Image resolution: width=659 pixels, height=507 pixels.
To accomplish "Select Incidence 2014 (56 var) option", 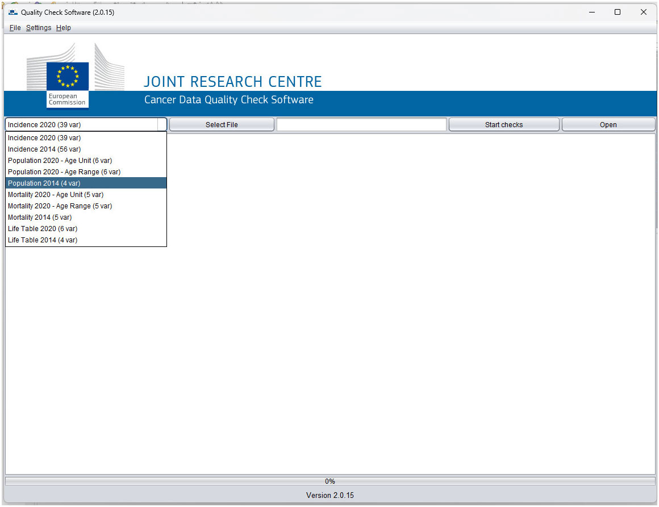I will [x=86, y=149].
